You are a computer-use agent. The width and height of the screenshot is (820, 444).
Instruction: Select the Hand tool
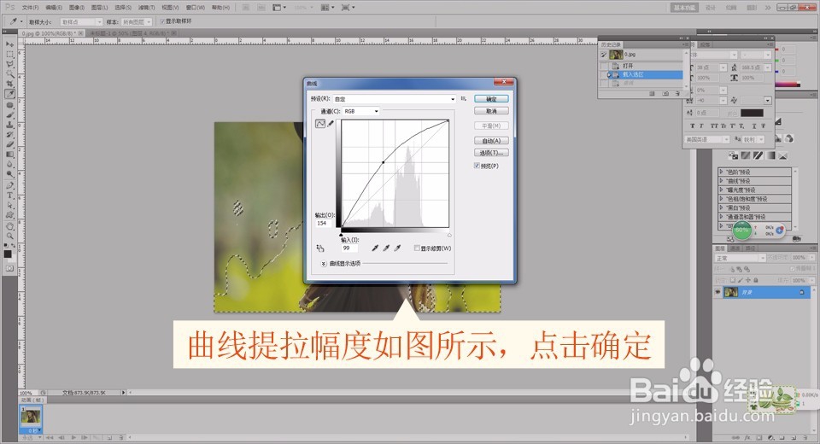pyautogui.click(x=9, y=226)
